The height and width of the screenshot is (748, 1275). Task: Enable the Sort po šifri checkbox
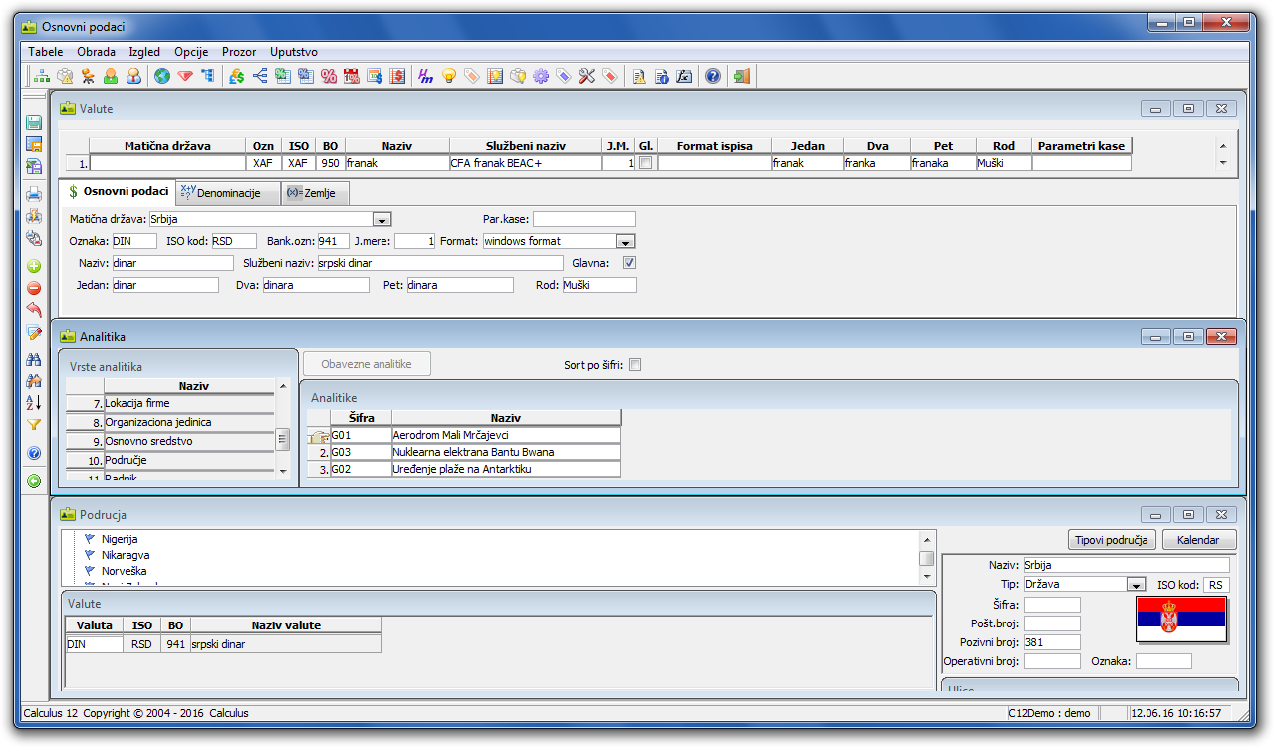(636, 365)
